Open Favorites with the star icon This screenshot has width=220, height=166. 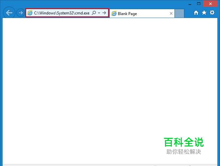(204, 13)
